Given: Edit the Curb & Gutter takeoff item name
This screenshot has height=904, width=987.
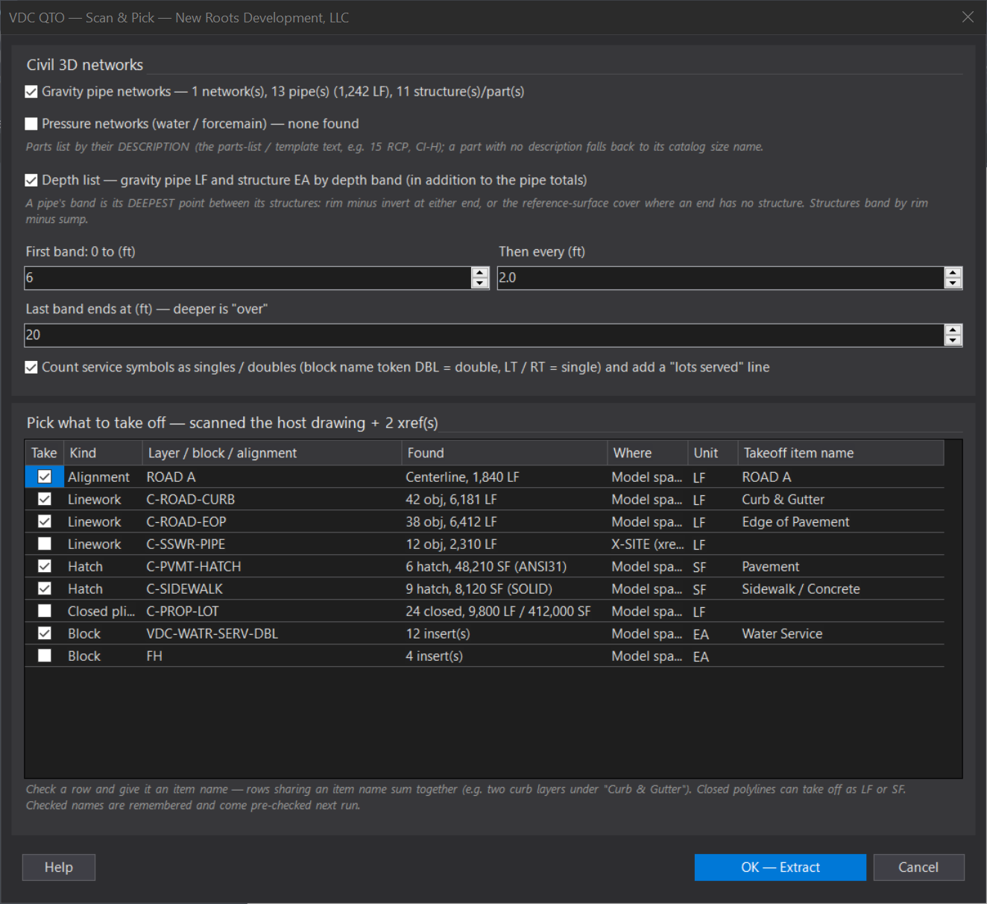Looking at the screenshot, I should (841, 499).
